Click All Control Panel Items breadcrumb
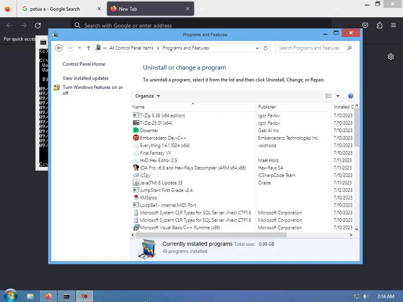The width and height of the screenshot is (403, 302). (x=131, y=48)
